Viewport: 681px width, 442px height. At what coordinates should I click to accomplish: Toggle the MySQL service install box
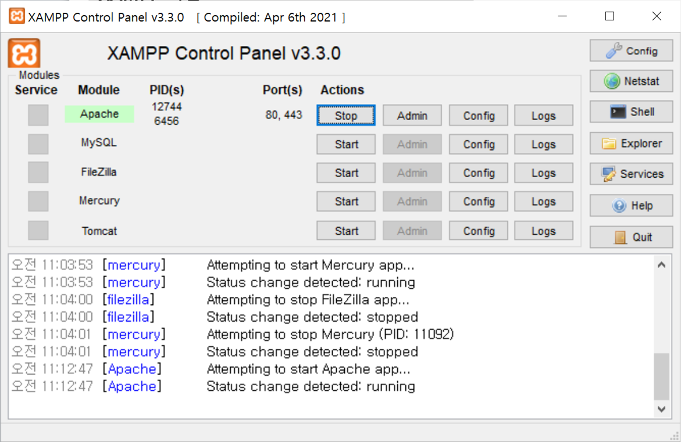(38, 143)
